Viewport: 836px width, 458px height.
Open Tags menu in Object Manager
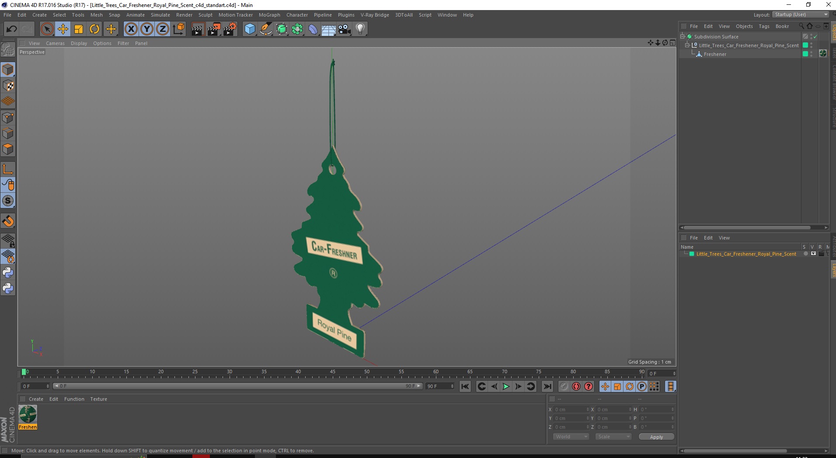[764, 26]
